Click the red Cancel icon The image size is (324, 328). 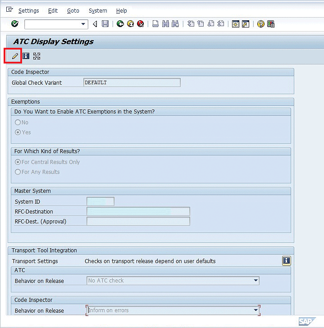tap(141, 24)
